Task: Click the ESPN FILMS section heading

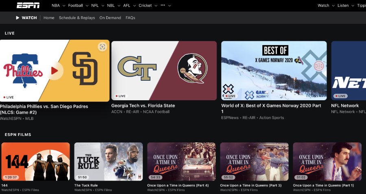Action: click(18, 135)
